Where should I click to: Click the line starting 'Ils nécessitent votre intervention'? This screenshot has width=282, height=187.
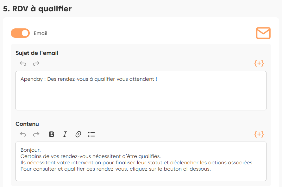click(137, 163)
